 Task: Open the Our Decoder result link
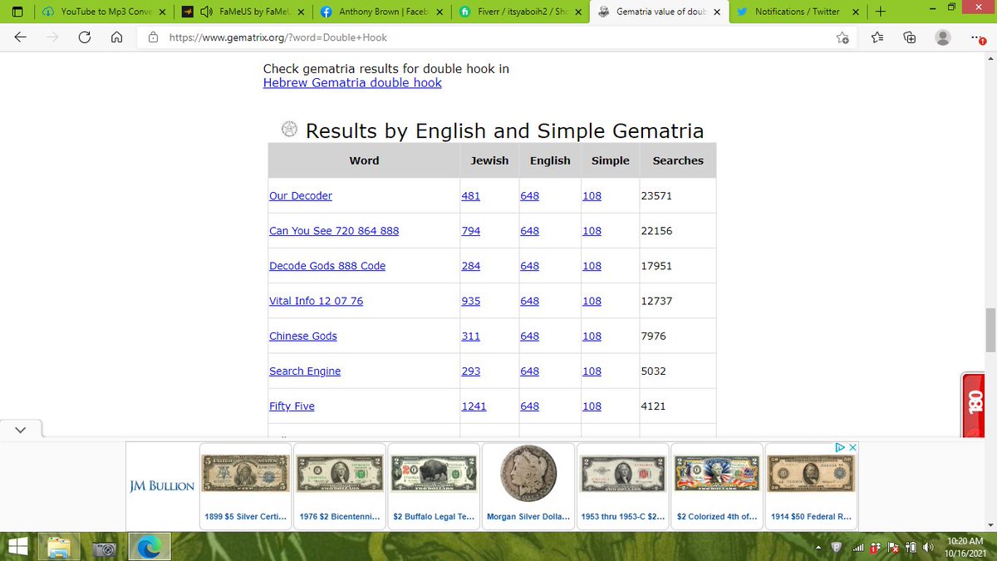point(300,195)
